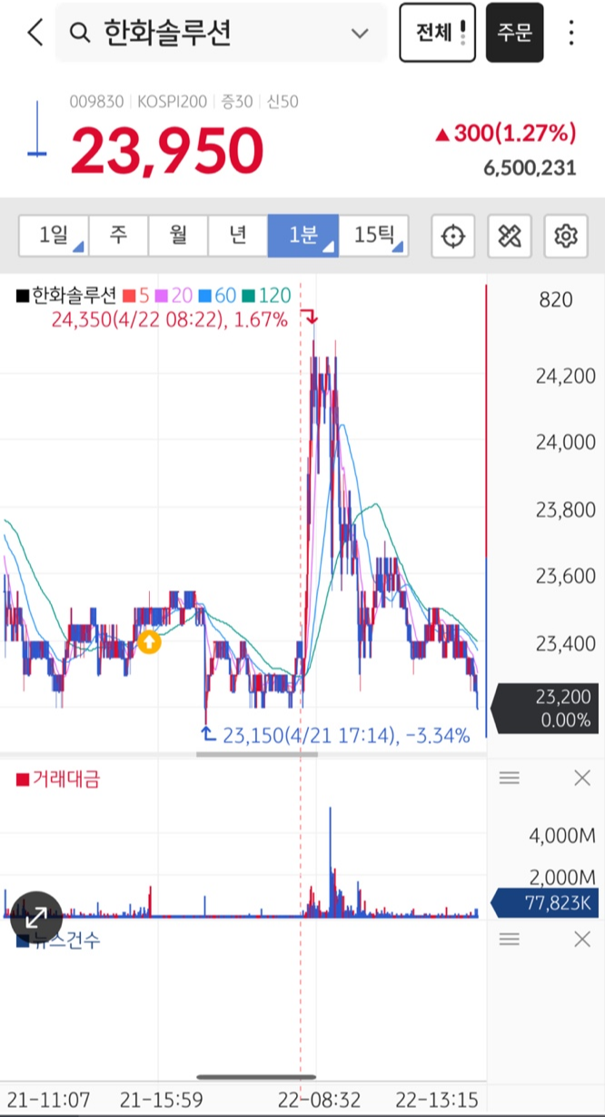Expand chart to fullscreen

coord(37,916)
